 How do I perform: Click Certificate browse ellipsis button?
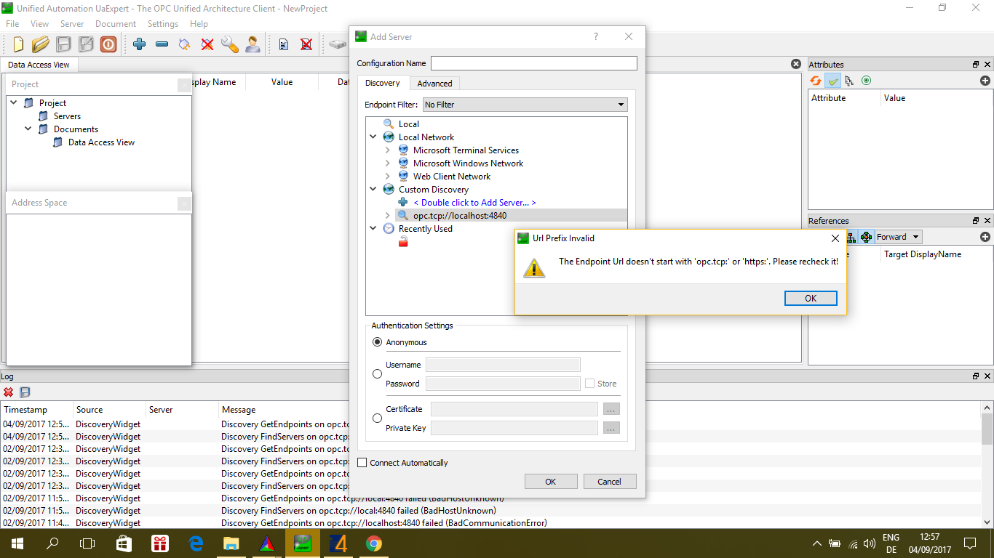point(611,409)
